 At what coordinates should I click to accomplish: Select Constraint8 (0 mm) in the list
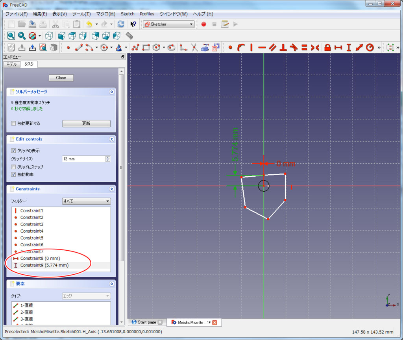tap(61, 259)
